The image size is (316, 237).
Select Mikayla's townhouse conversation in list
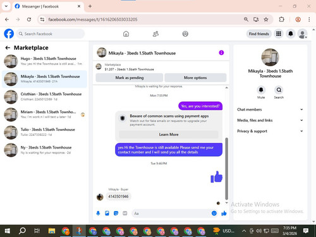tap(44, 79)
